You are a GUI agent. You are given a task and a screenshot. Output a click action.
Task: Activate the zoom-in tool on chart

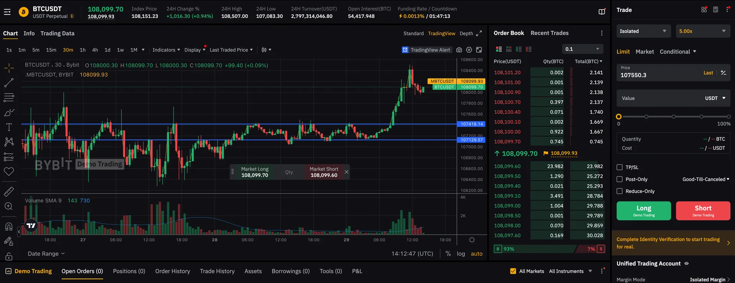click(x=9, y=206)
